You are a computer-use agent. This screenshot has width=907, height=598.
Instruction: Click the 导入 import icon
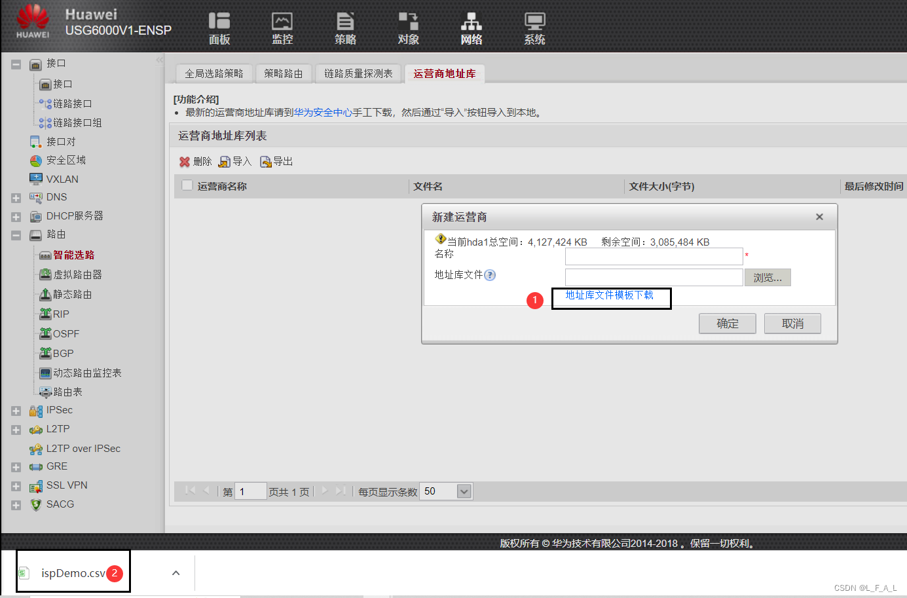(234, 161)
